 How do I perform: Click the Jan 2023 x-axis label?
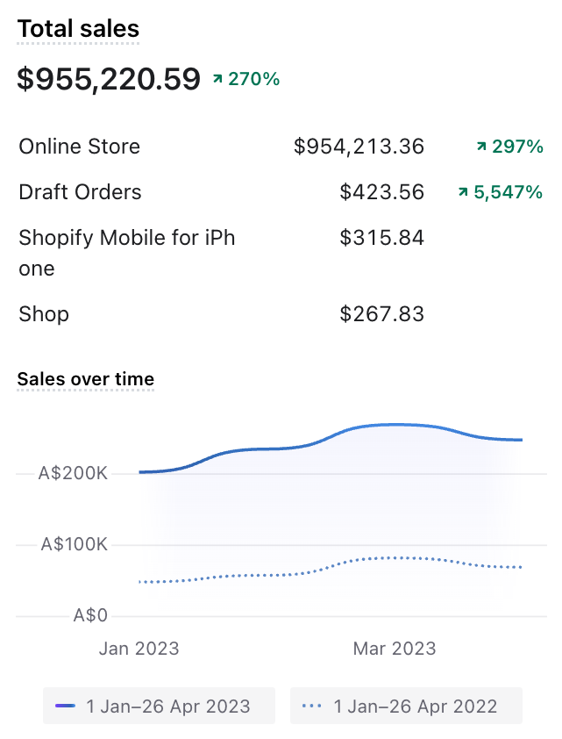tap(139, 649)
